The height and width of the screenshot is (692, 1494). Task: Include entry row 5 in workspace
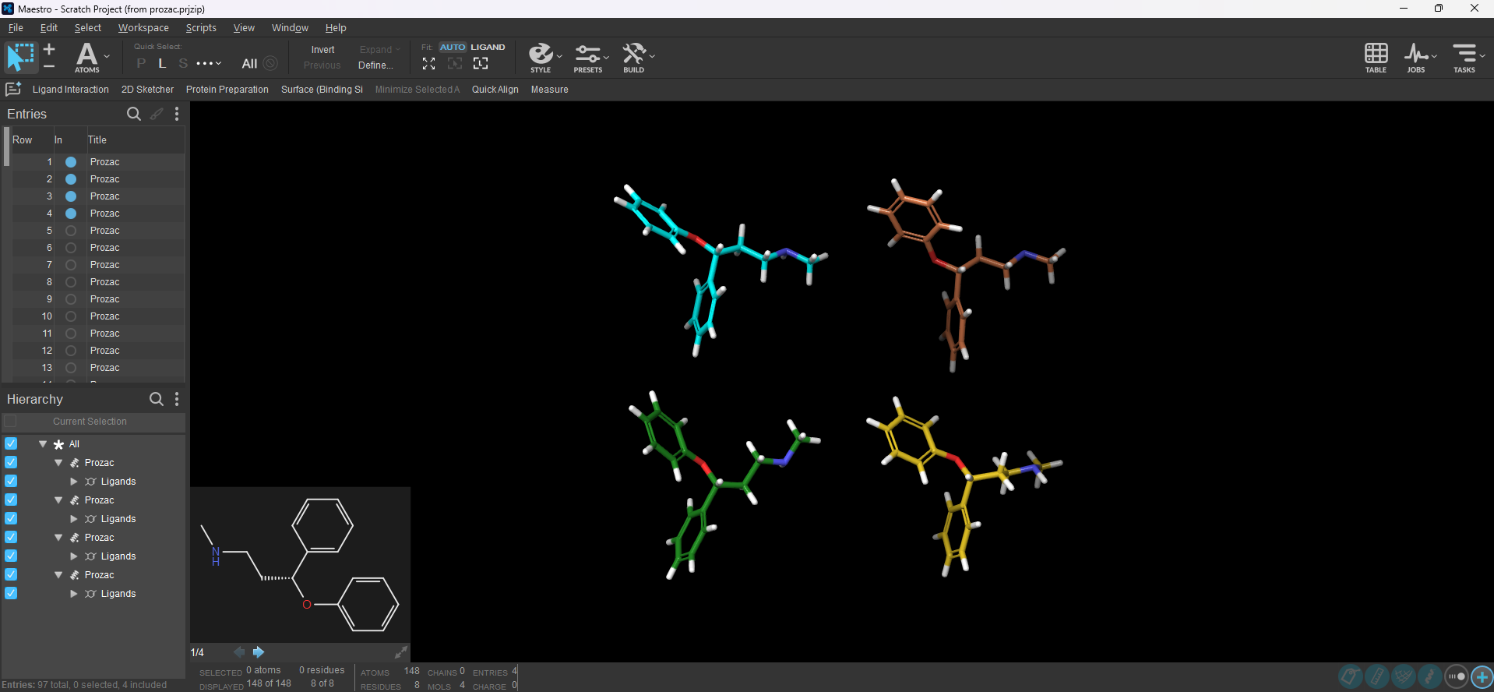[x=71, y=231]
